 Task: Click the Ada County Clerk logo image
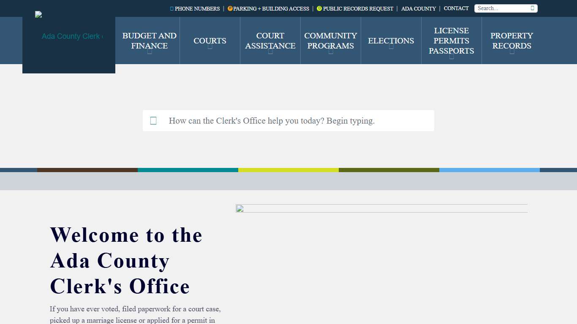tap(38, 13)
